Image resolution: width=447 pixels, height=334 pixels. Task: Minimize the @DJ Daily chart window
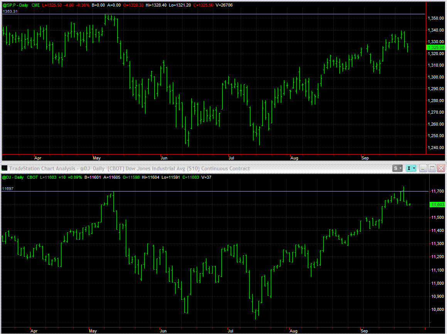pos(423,168)
